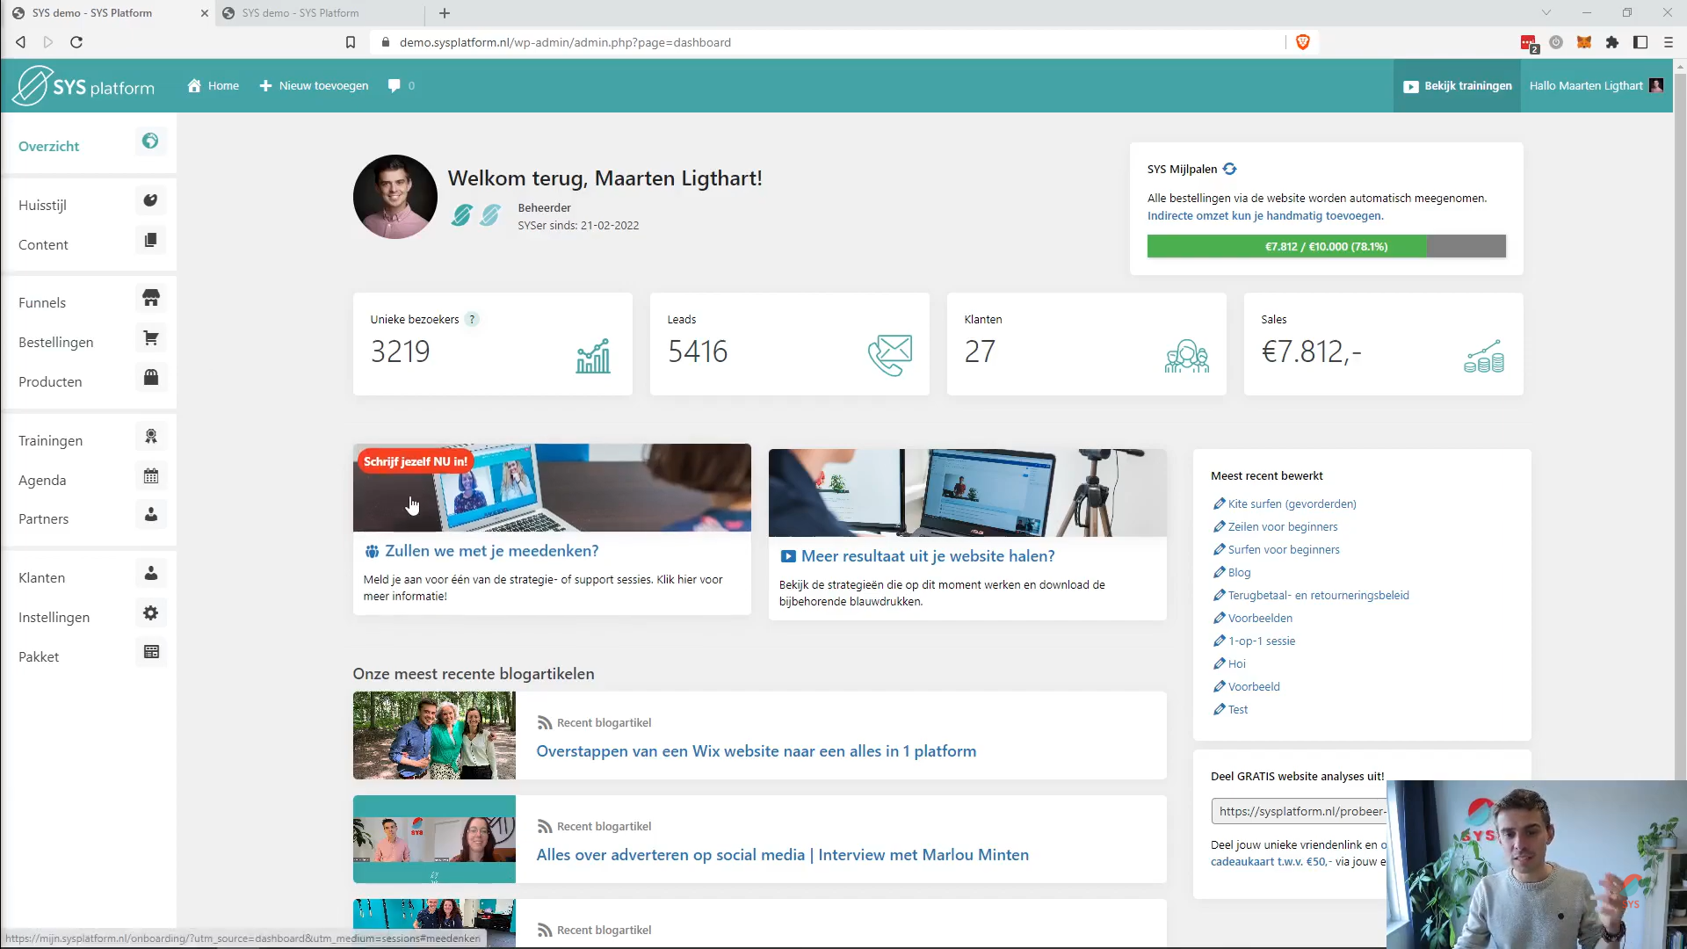Screen dimensions: 1687x949
Task: Open the Hallo Maarten Ligthart account menu
Action: coord(1586,85)
